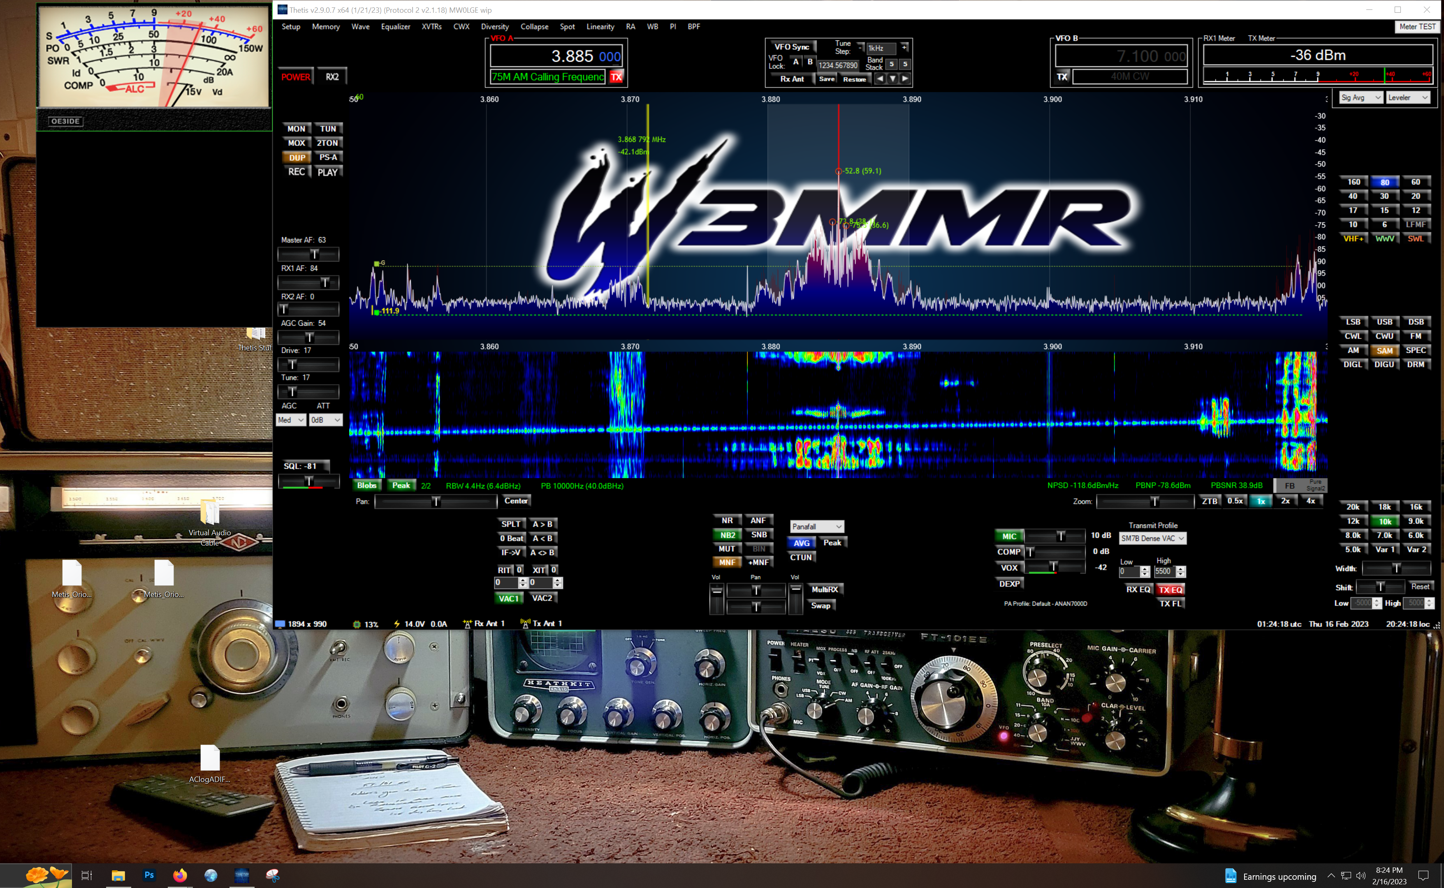The width and height of the screenshot is (1444, 888).
Task: Click the voltage lightning bolt icon
Action: pos(396,624)
